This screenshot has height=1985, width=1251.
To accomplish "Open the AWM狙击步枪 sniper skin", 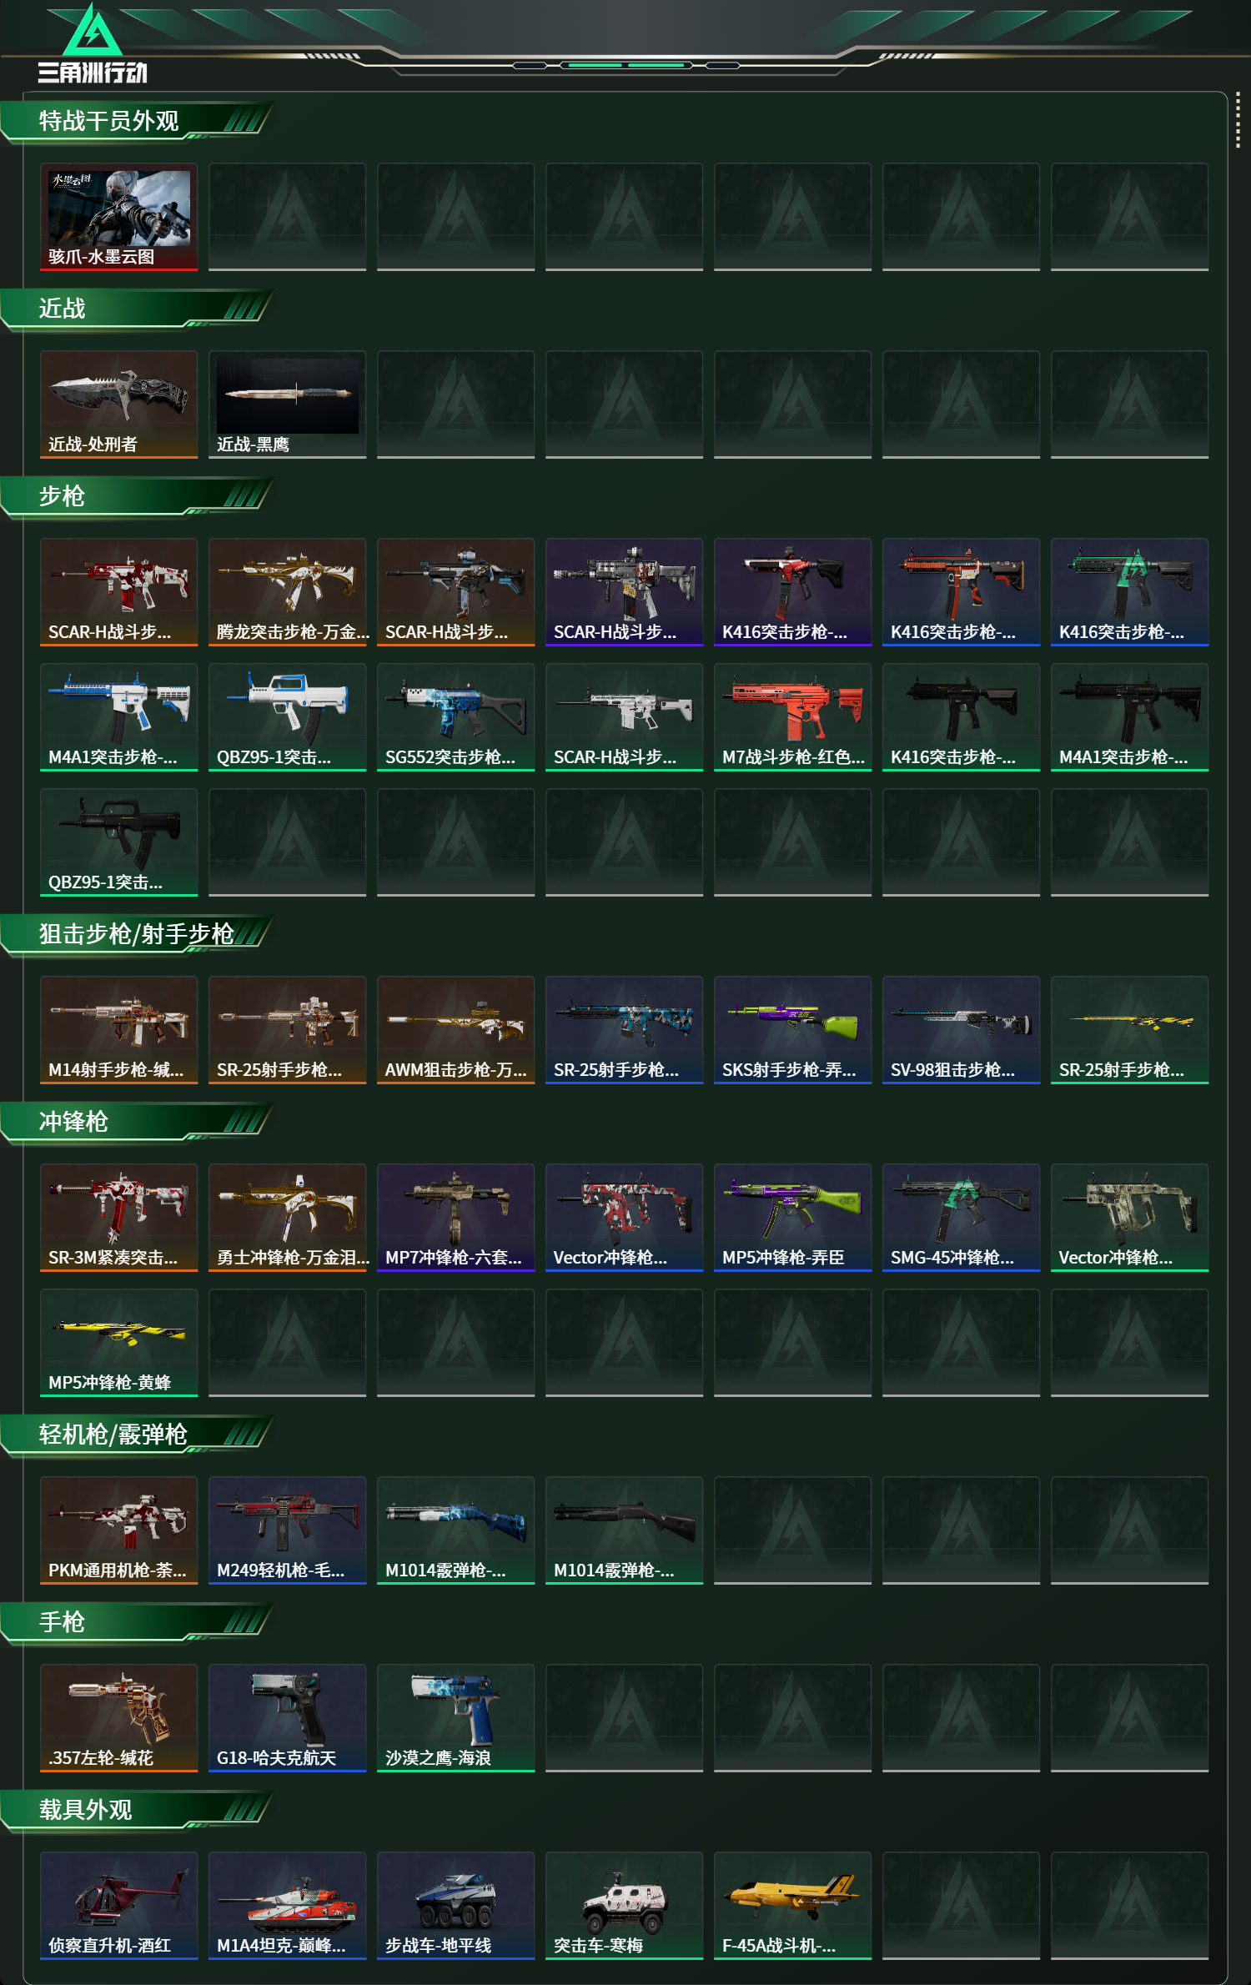I will pyautogui.click(x=456, y=1030).
